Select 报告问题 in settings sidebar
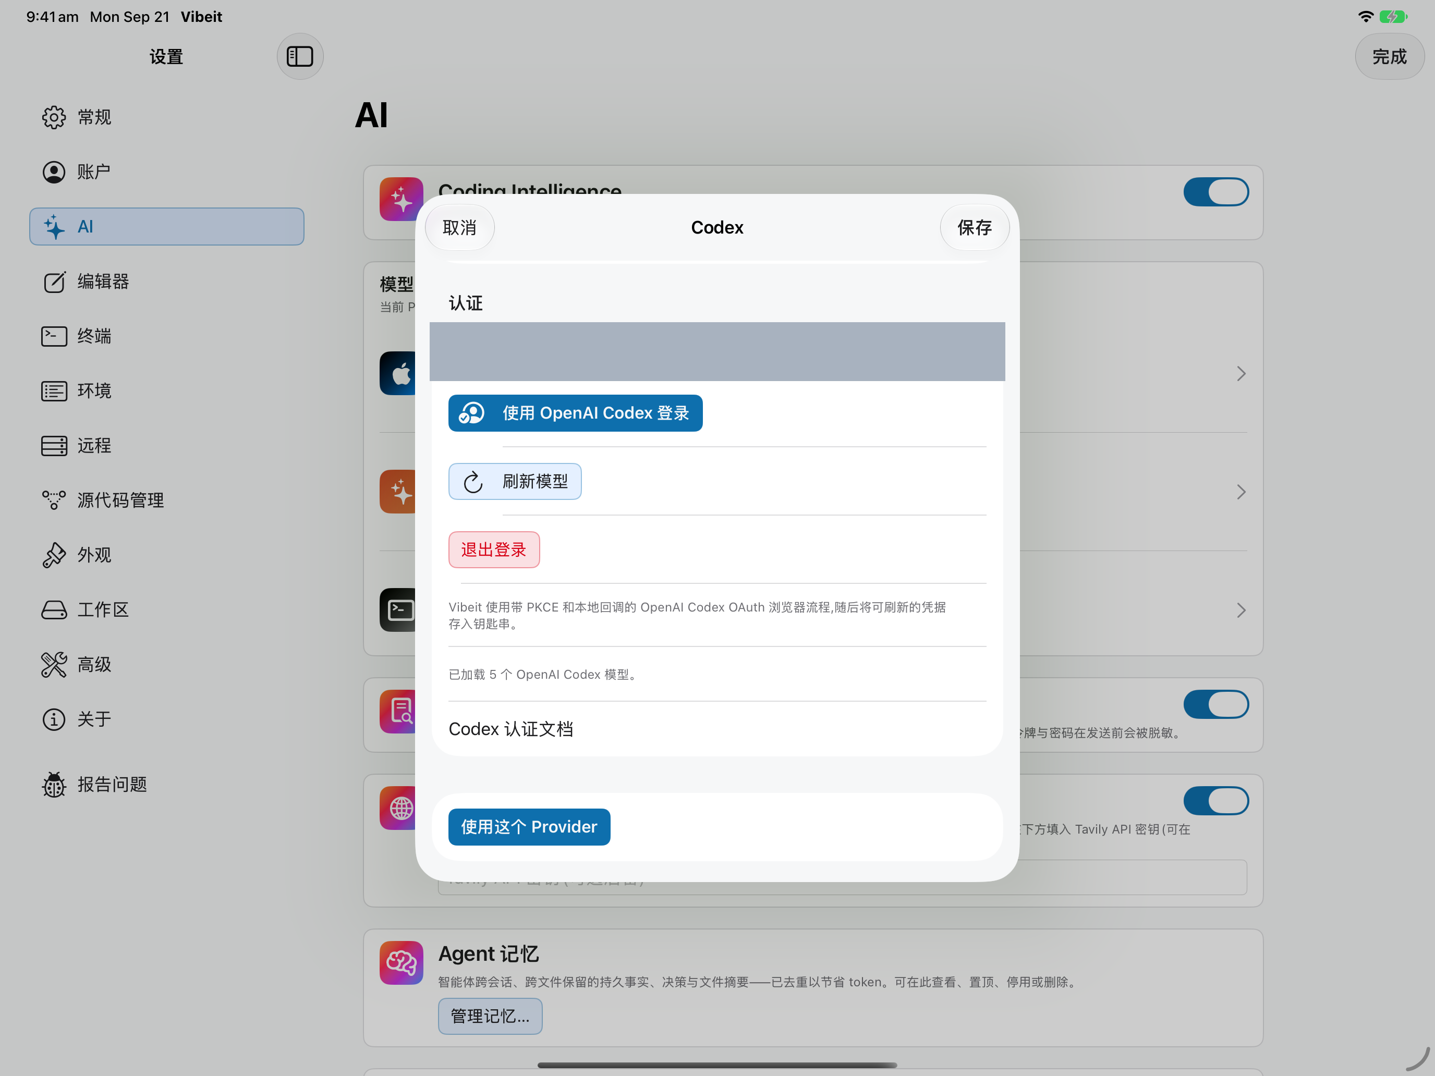1435x1076 pixels. point(167,785)
